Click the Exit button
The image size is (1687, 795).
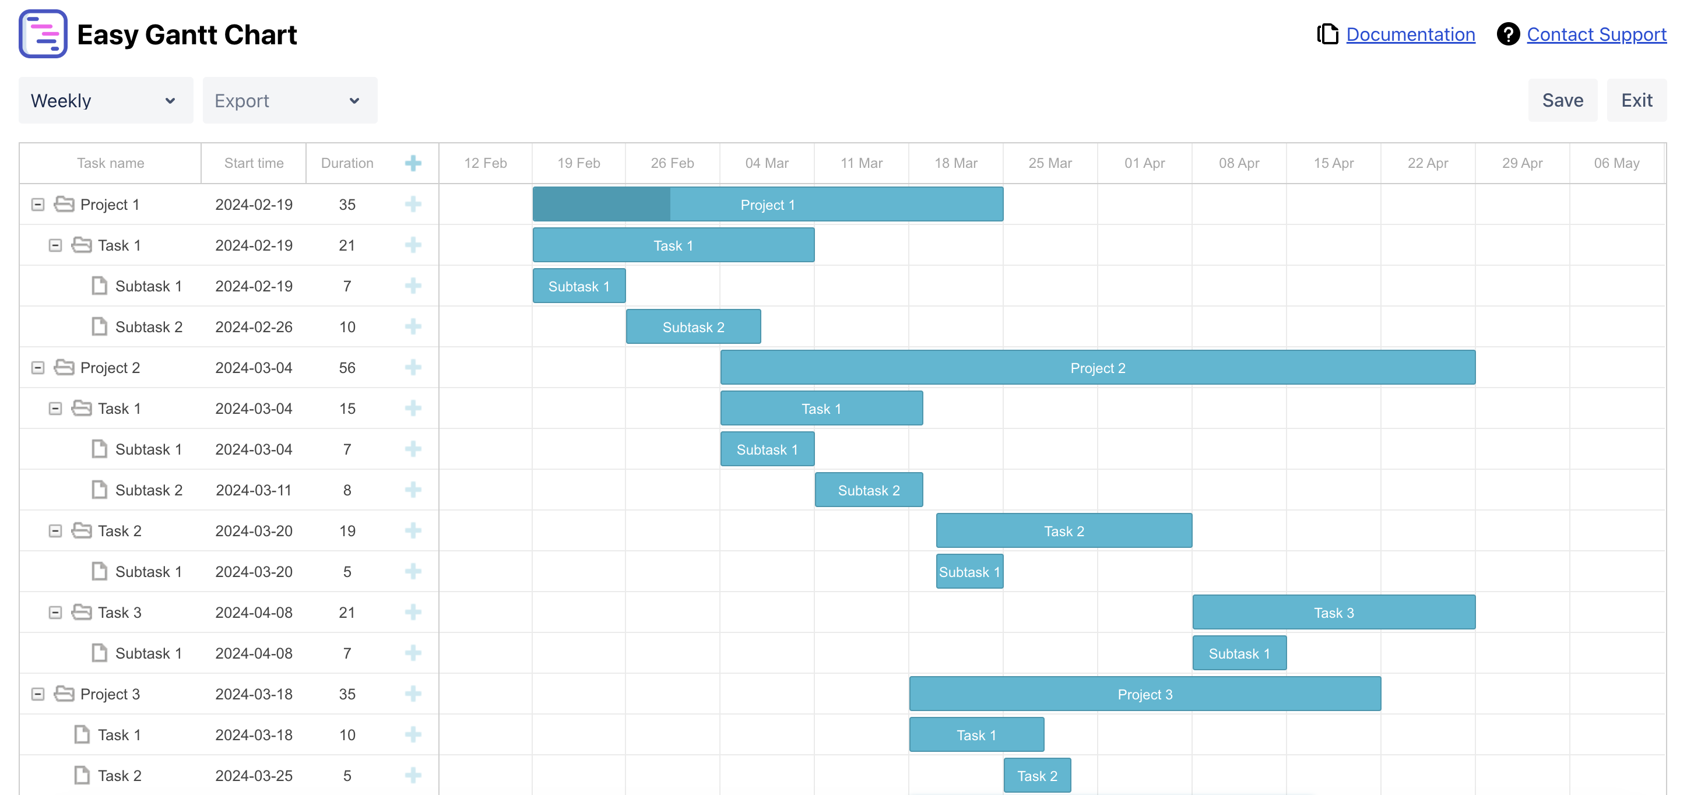(1636, 99)
